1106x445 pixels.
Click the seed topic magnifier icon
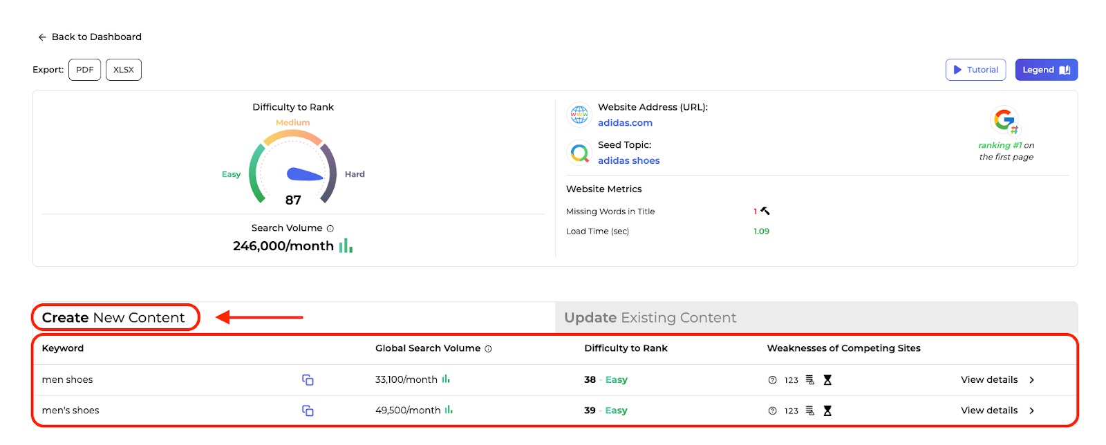click(579, 152)
